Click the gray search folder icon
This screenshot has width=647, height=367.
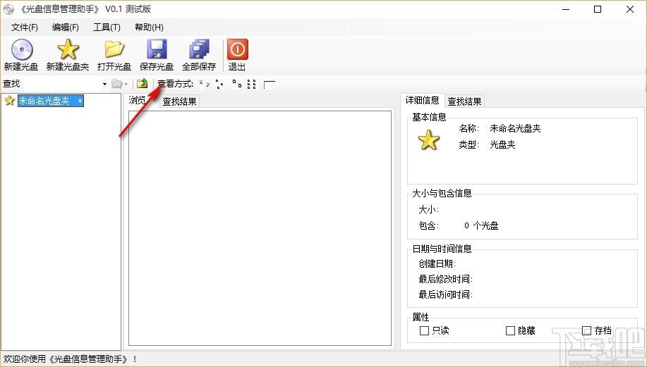pyautogui.click(x=117, y=84)
